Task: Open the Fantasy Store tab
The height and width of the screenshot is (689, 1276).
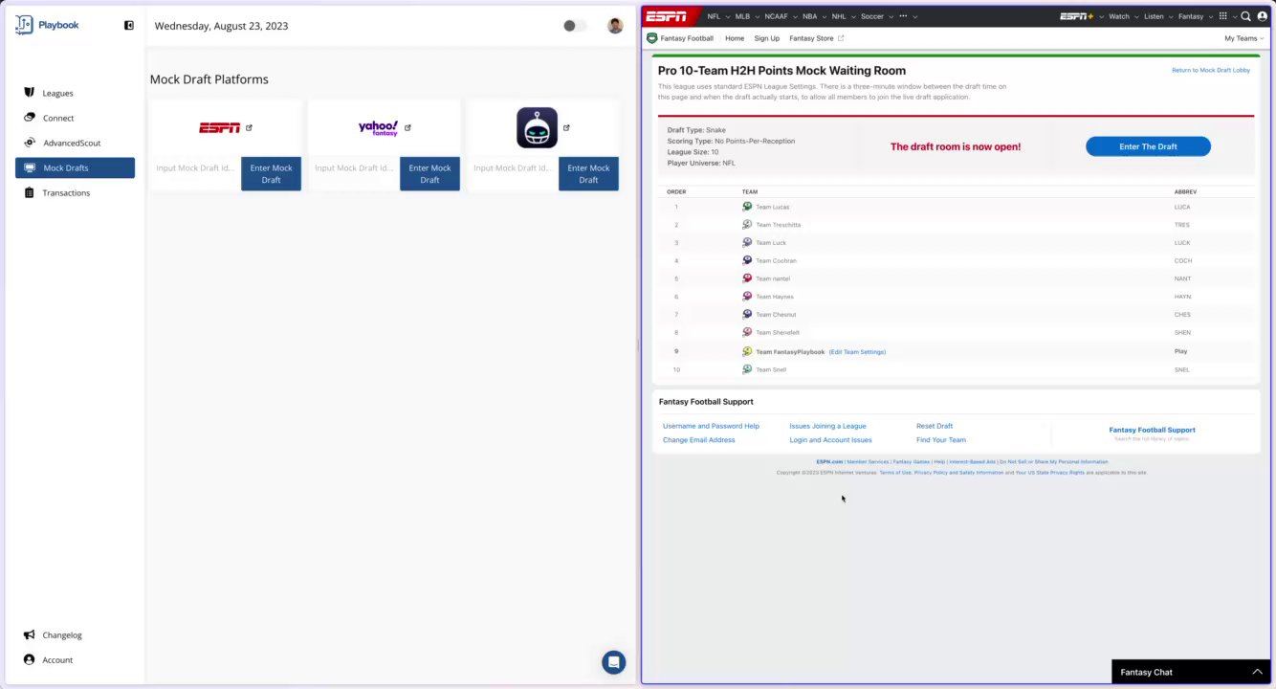Action: pos(816,38)
